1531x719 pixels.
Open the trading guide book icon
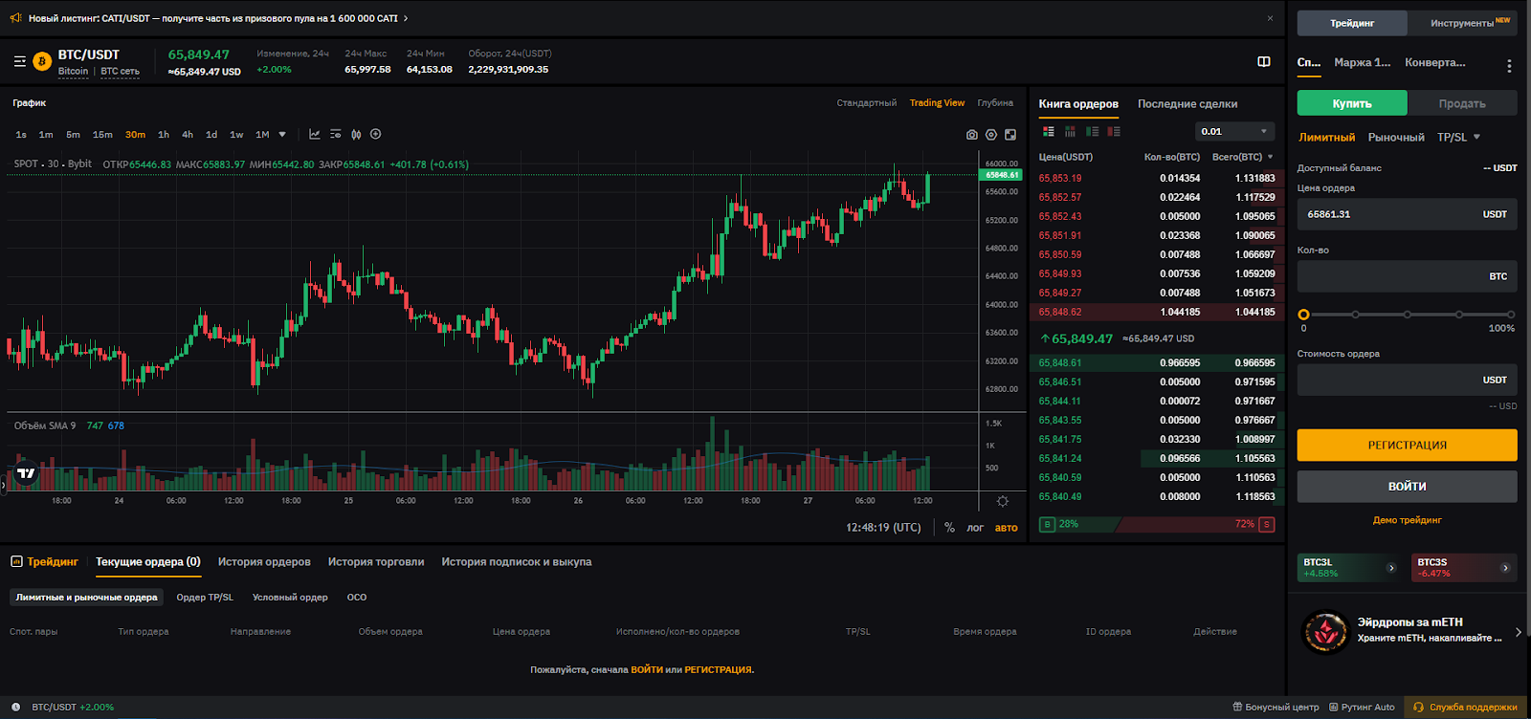click(x=1264, y=61)
